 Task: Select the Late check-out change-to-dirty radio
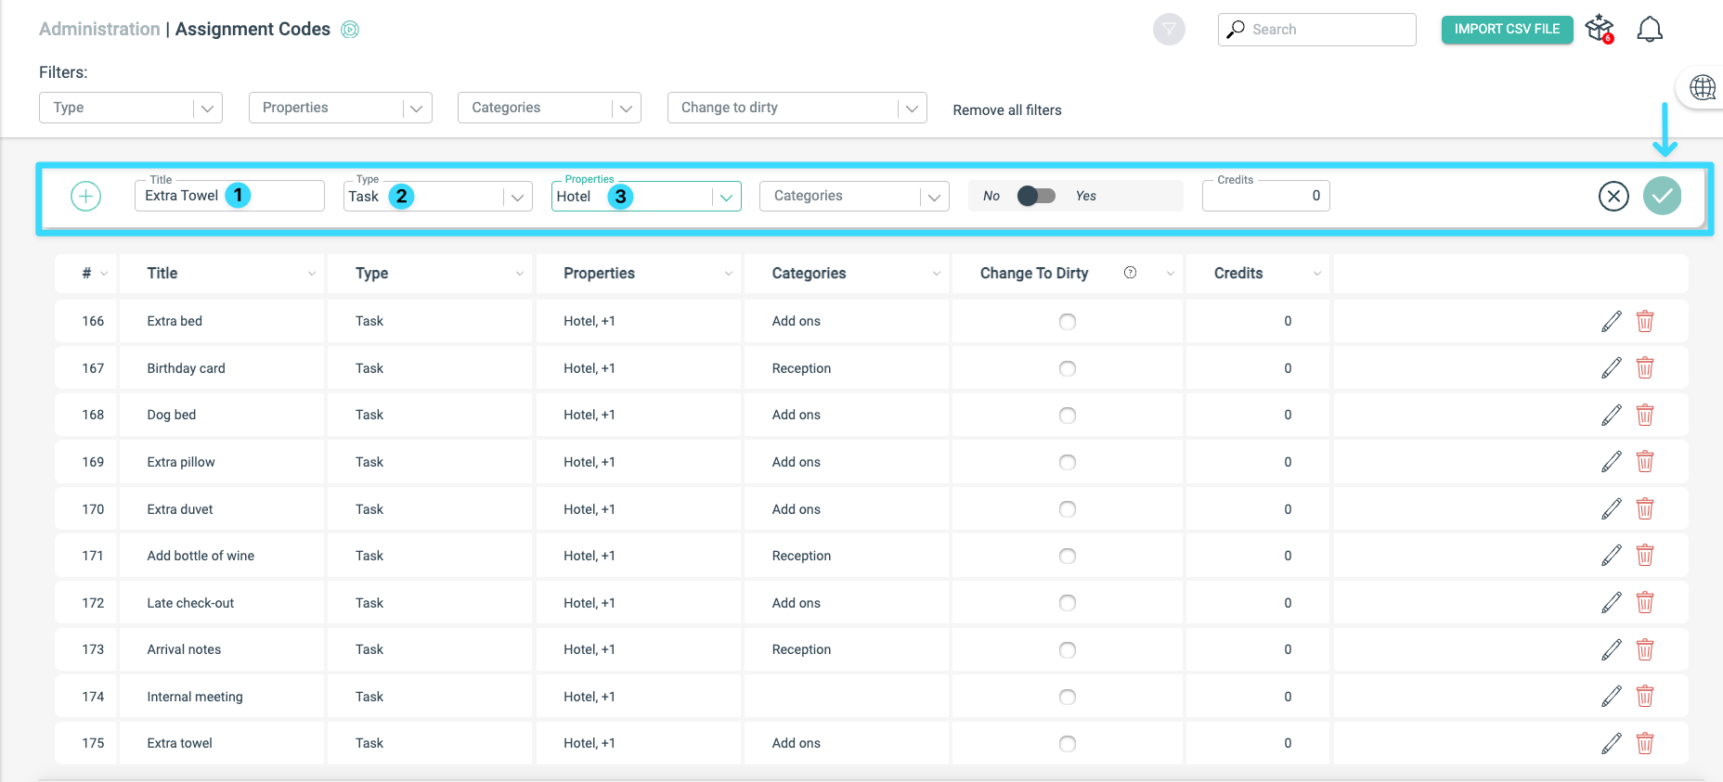1068,603
